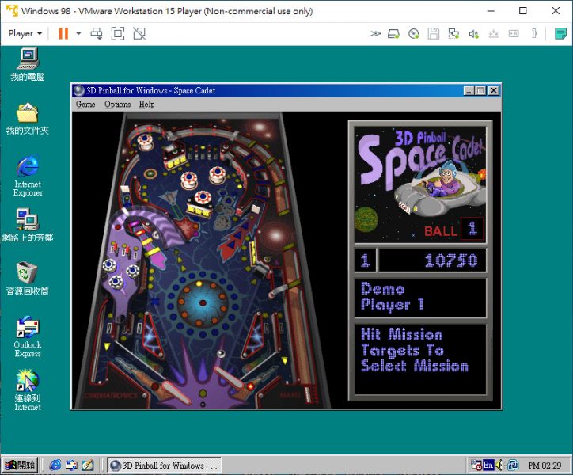Screen dimensions: 573x475
Task: Click the grayed device icon left of the bracket
Action: coord(514,34)
